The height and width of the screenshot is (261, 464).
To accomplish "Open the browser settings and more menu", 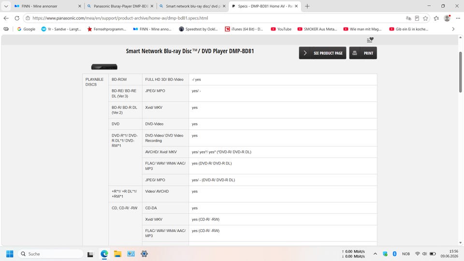I will [x=458, y=18].
